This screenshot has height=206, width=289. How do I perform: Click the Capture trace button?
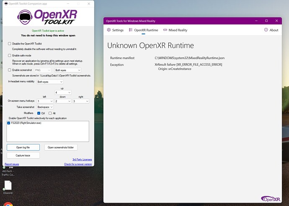[x=23, y=155]
